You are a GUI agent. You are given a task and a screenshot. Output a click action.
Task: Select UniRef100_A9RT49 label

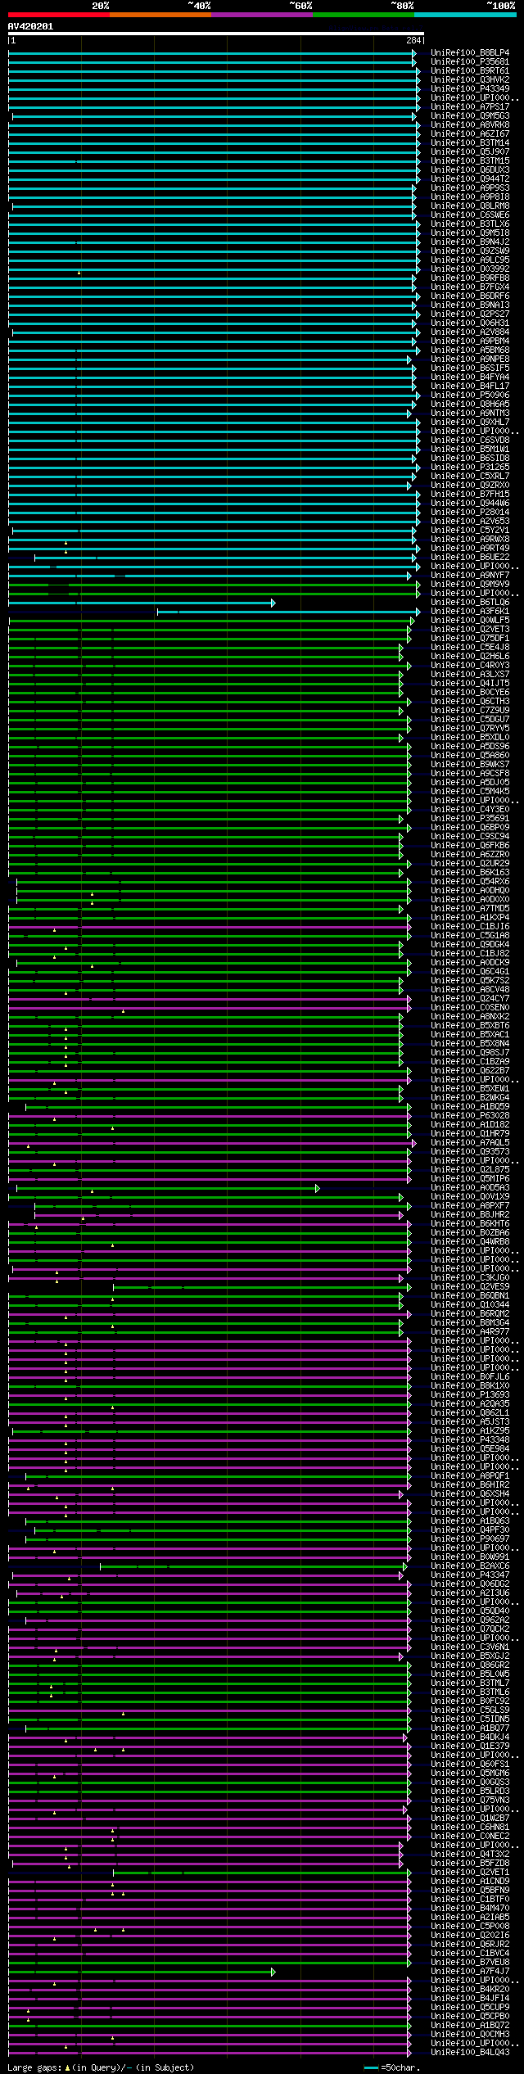(x=470, y=548)
